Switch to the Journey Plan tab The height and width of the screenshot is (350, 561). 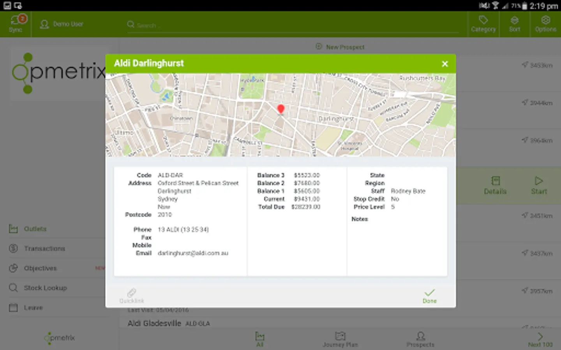click(340, 339)
